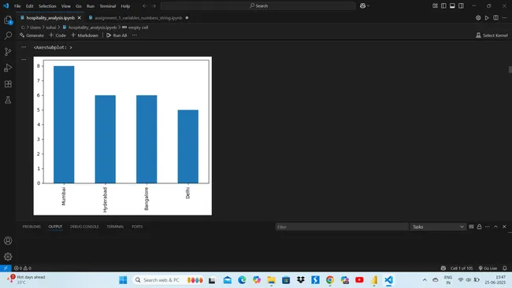Open the Selection menu
512x288 pixels.
47,6
